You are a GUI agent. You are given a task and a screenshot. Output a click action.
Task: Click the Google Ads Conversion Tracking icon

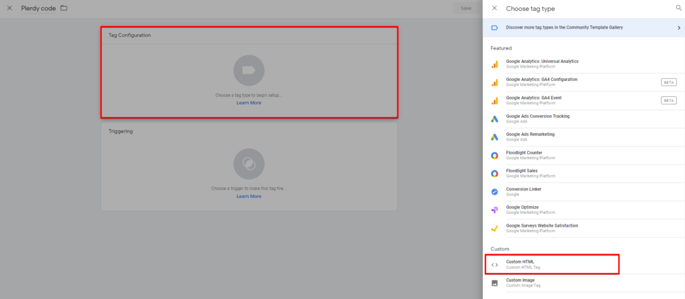point(494,119)
